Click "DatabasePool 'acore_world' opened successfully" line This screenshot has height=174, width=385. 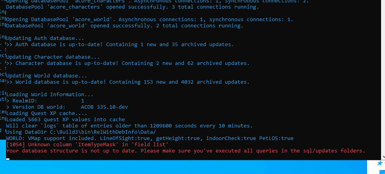click(125, 26)
